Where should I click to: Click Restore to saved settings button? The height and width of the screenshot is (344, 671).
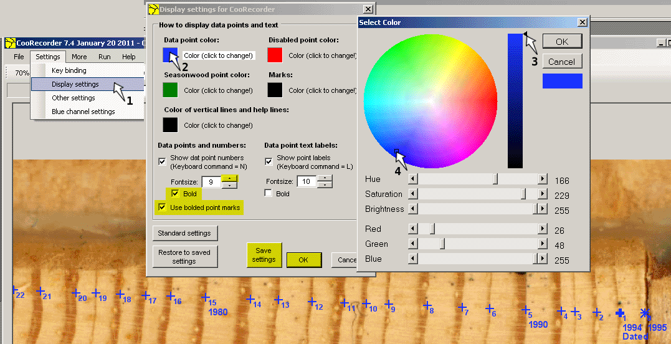pos(184,256)
